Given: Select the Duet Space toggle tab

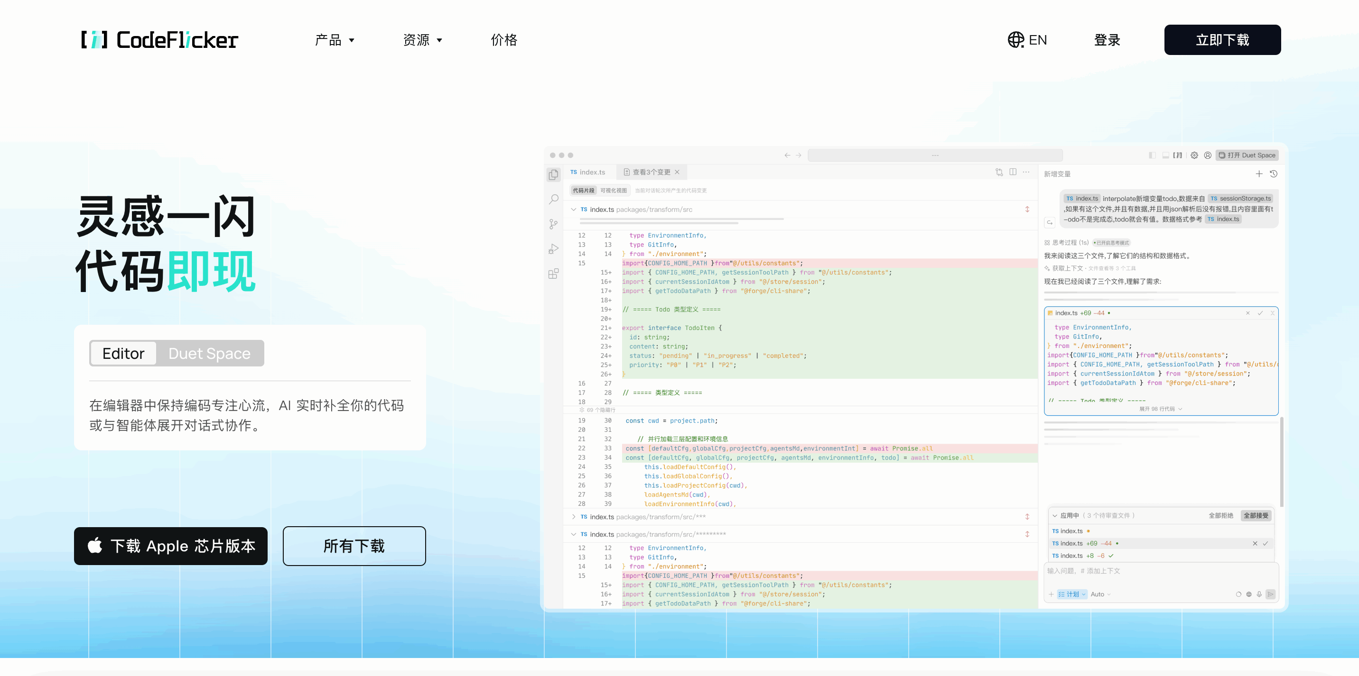Looking at the screenshot, I should [209, 353].
